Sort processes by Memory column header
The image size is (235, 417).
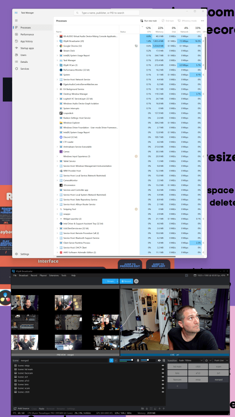coord(158,29)
